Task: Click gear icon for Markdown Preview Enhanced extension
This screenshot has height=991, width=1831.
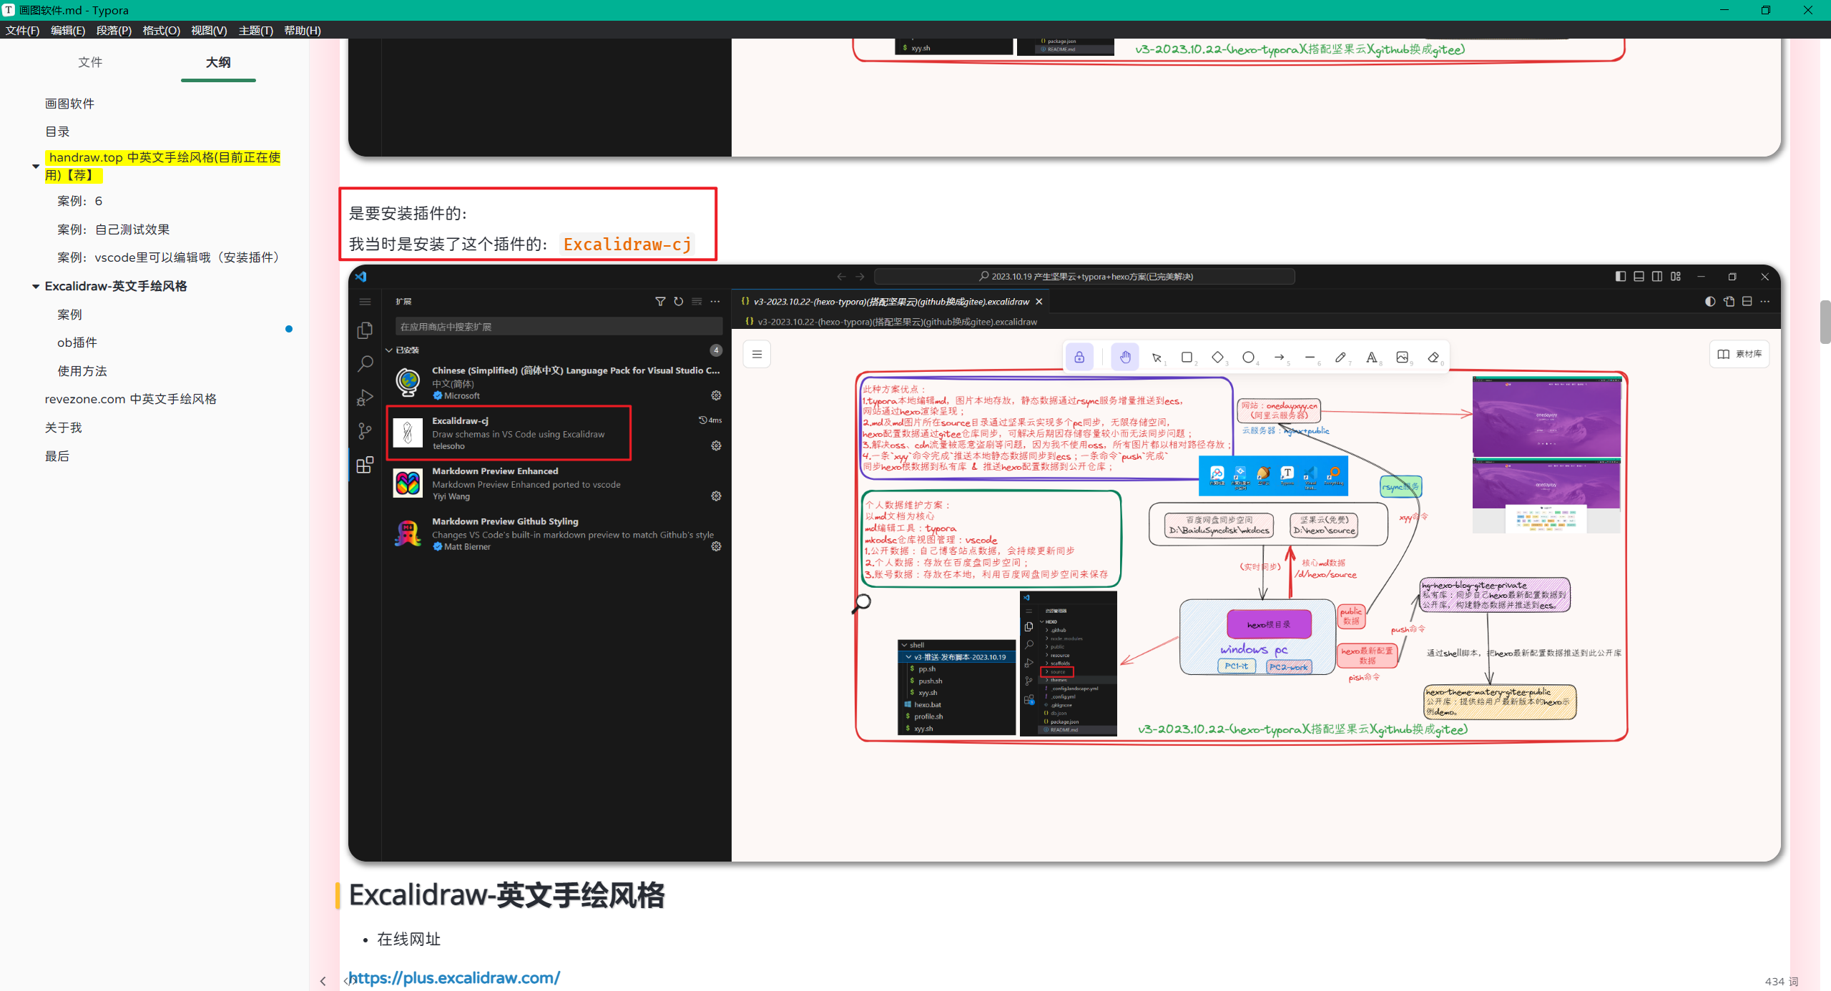Action: point(716,496)
